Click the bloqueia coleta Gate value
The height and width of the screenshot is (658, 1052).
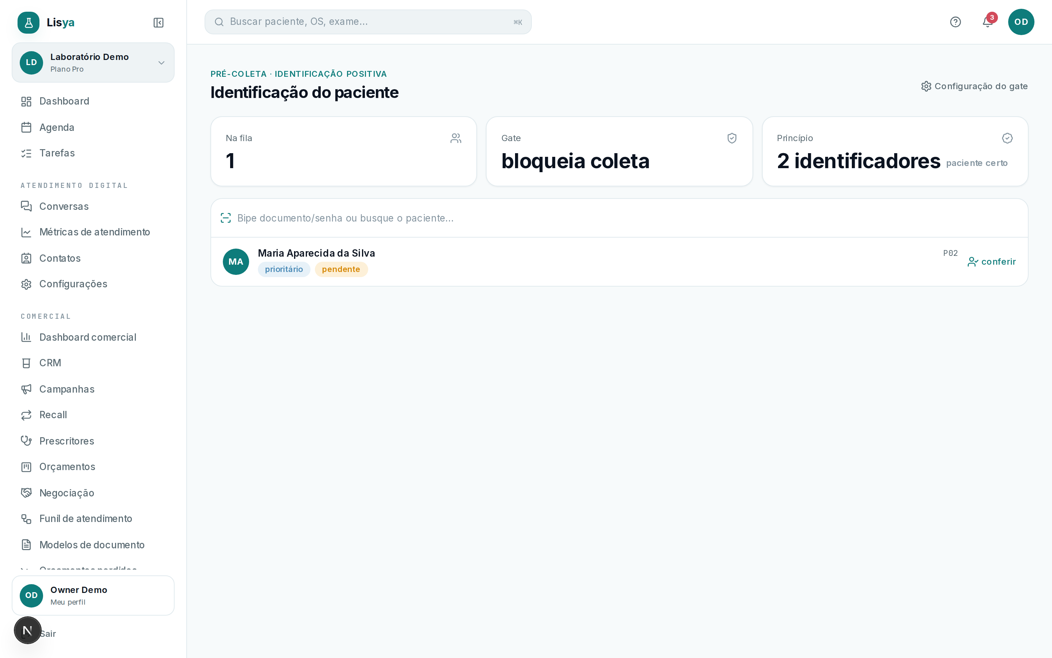[x=575, y=161]
